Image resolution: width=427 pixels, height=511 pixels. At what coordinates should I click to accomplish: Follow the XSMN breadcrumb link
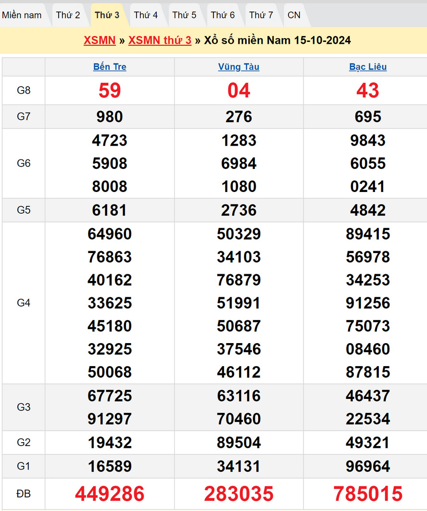(x=100, y=40)
